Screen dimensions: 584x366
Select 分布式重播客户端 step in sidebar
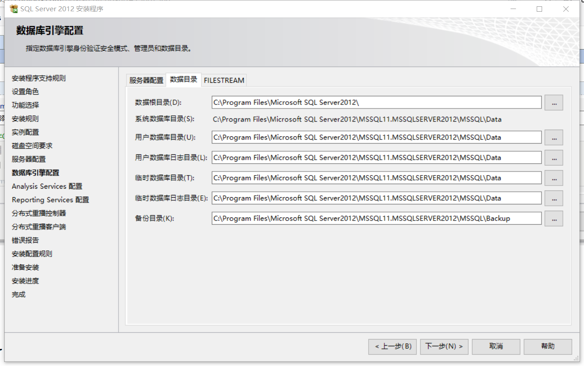(39, 227)
